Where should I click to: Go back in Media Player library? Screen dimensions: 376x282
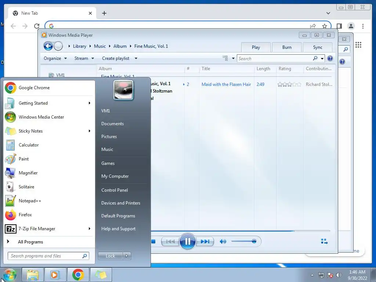coord(48,46)
